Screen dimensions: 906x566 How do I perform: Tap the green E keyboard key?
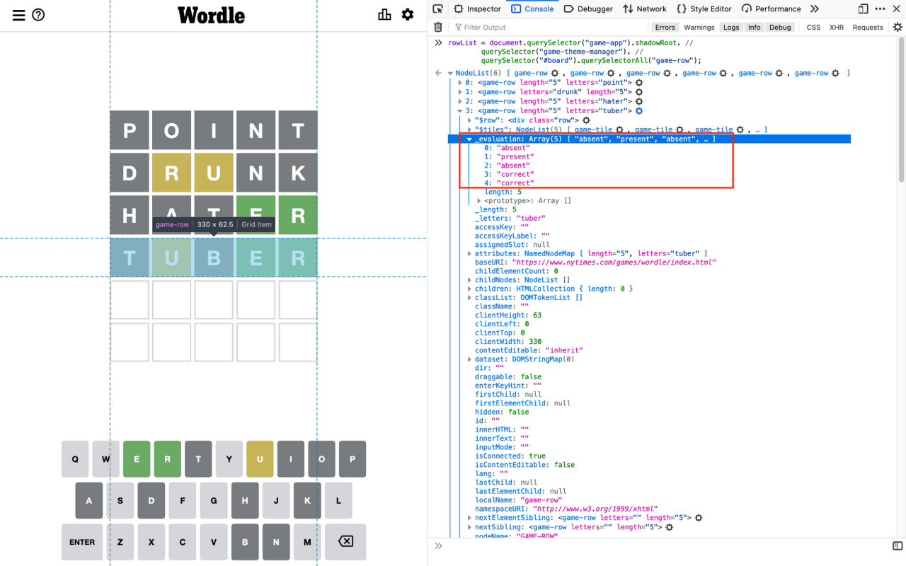[137, 459]
